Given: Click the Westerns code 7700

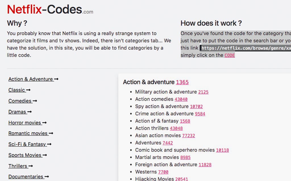Looking at the screenshot, I should (163, 172).
